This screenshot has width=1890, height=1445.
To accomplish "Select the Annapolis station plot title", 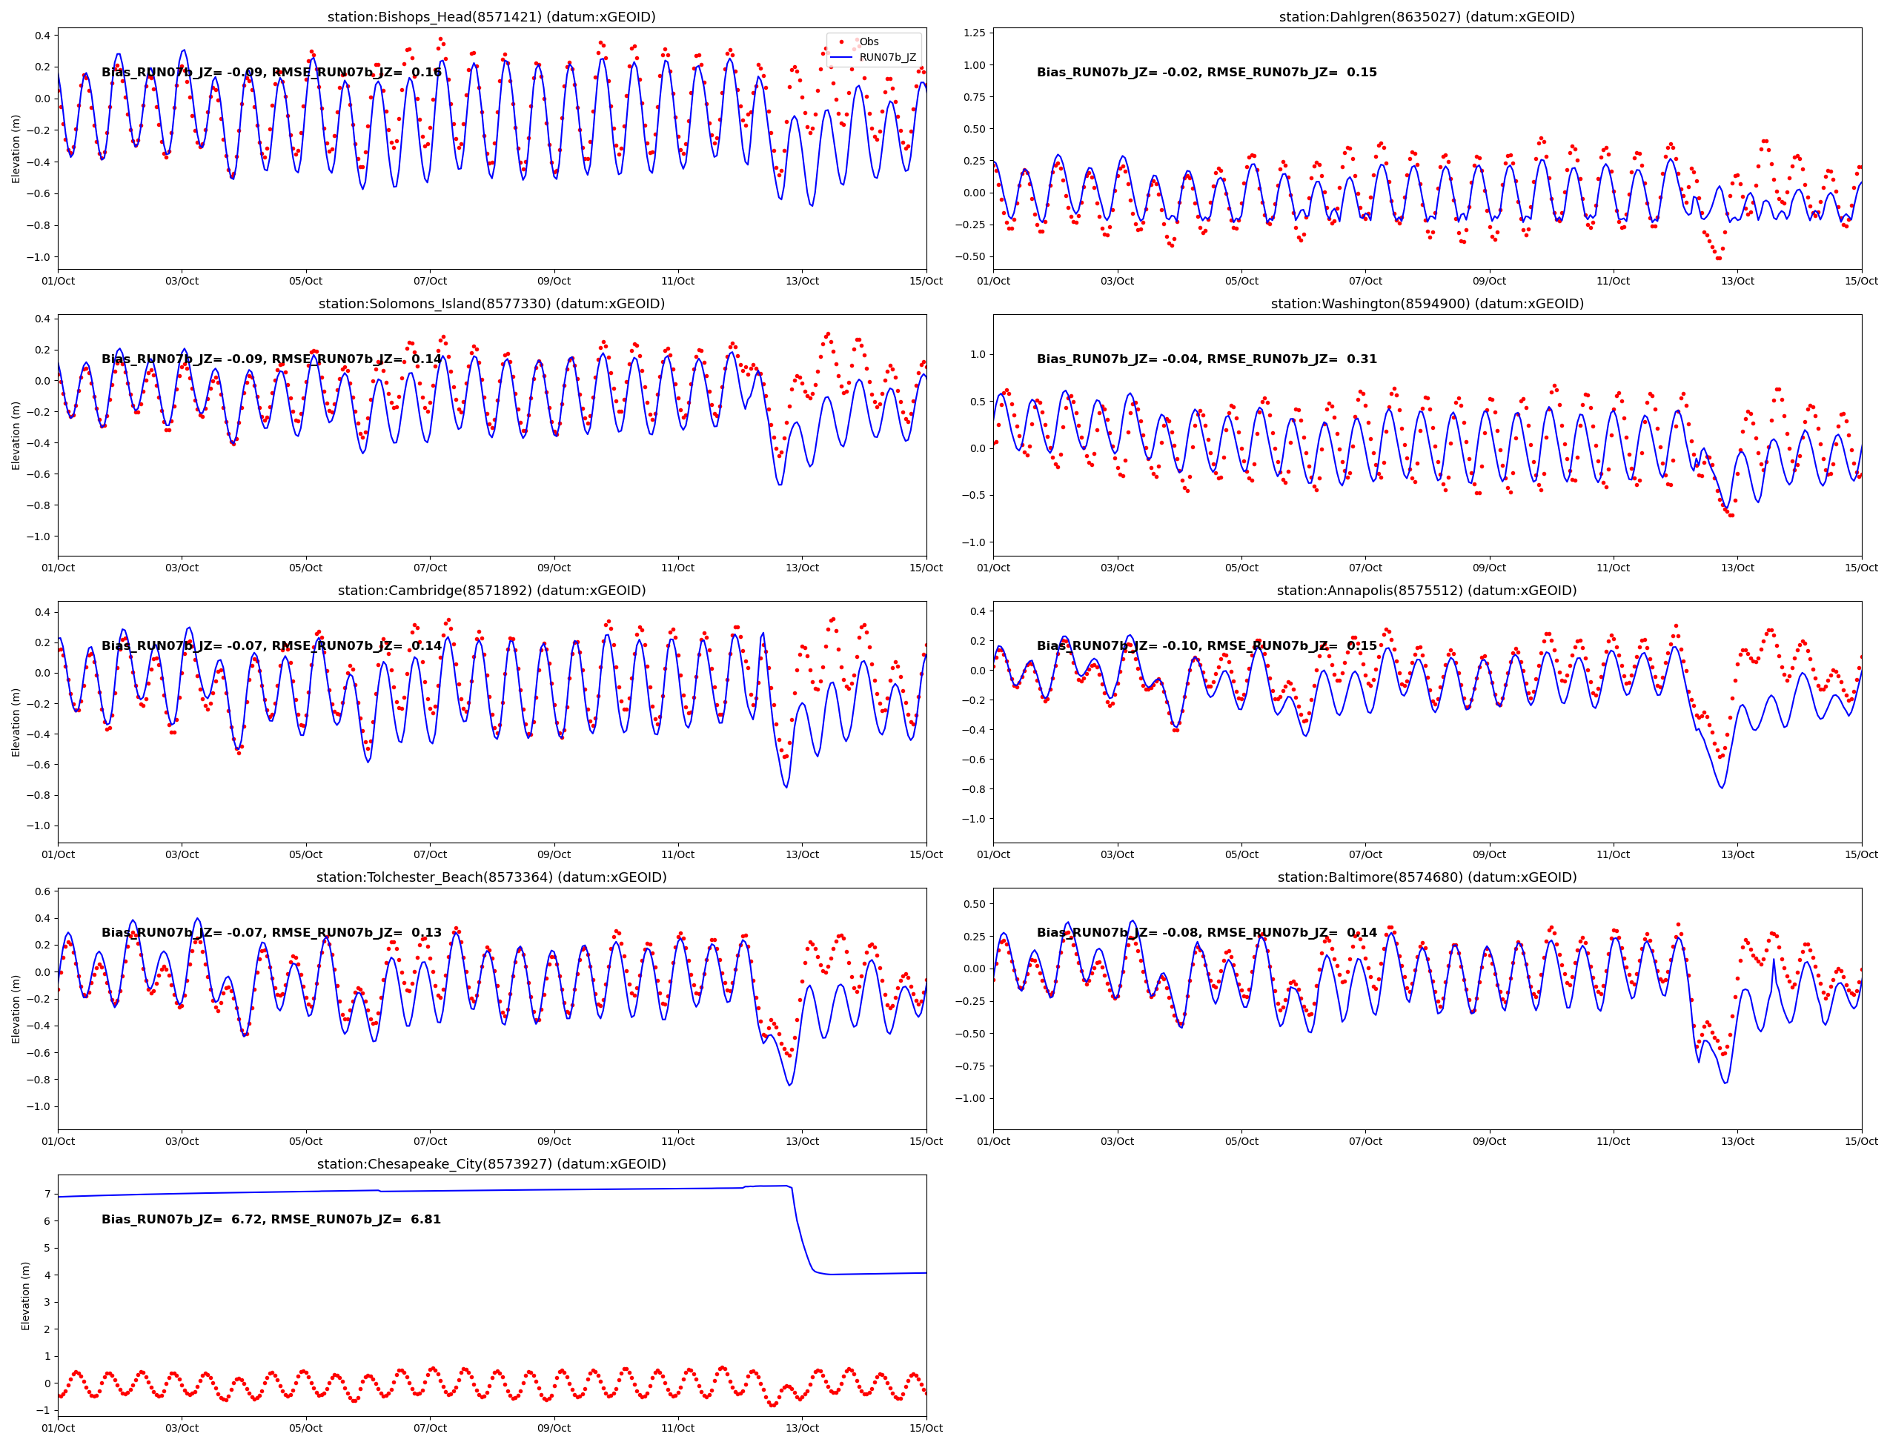I will click(1426, 590).
